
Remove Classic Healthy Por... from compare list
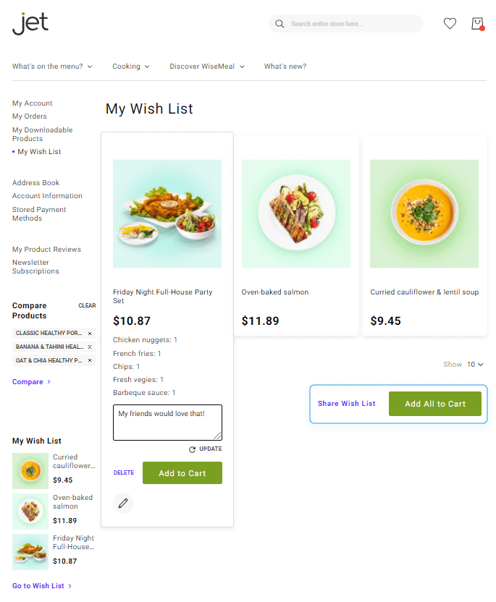coord(90,334)
